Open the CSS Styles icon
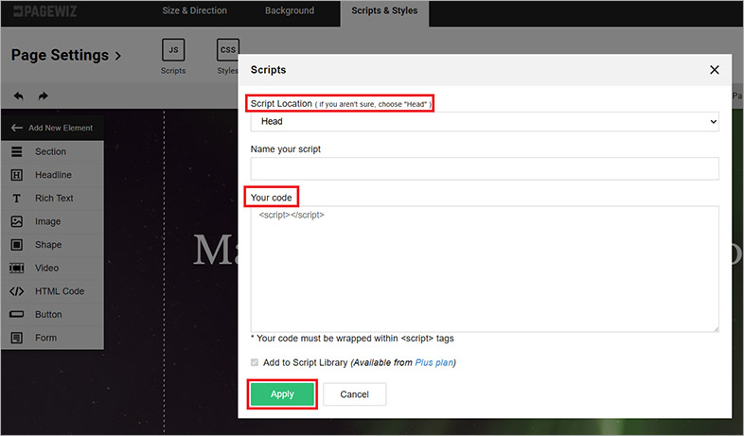 point(228,50)
